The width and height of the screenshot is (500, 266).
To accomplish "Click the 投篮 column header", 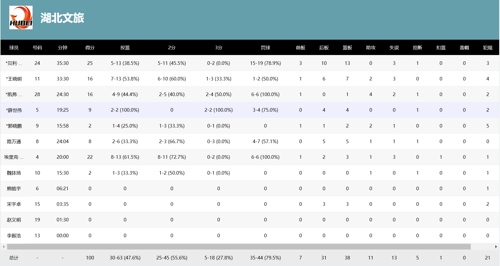I will [x=125, y=48].
